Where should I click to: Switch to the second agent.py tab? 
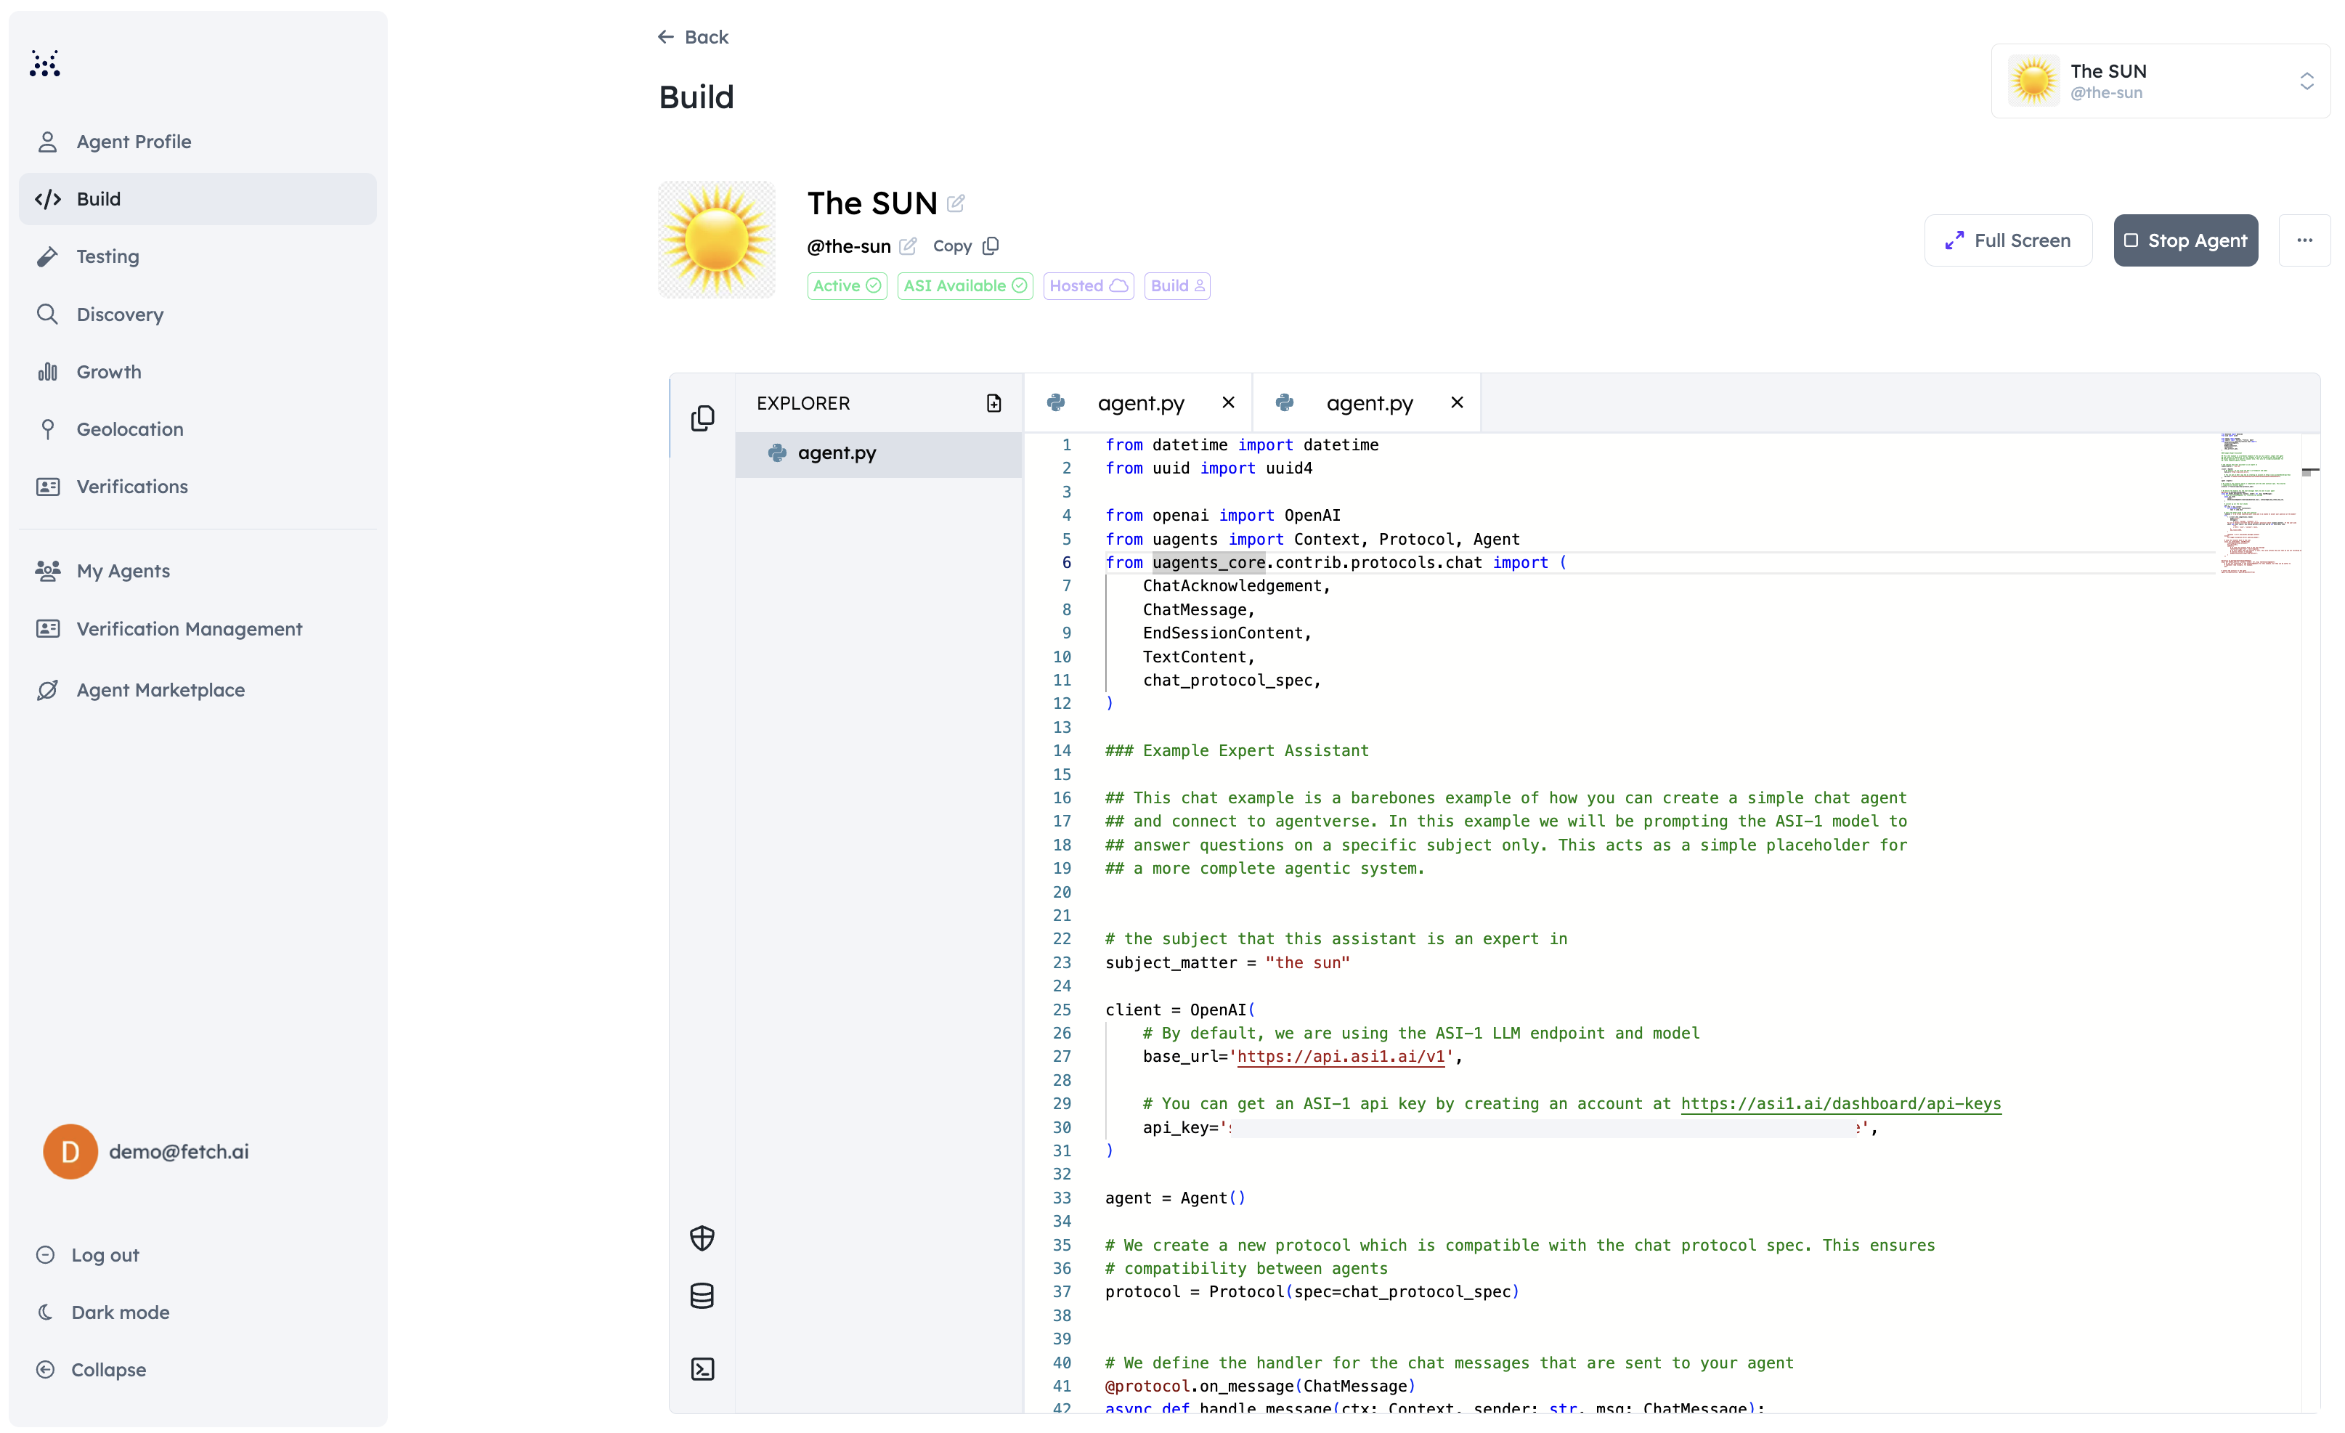click(x=1368, y=403)
